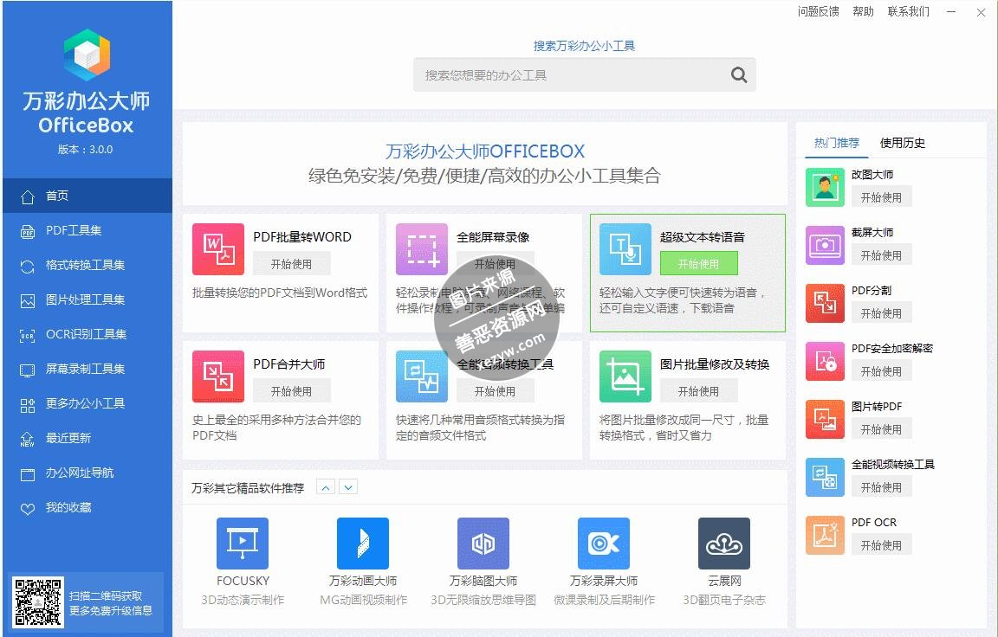Viewport: 998px width, 637px height.
Task: Click the 万彩脑图大师 mind map icon
Action: click(483, 543)
